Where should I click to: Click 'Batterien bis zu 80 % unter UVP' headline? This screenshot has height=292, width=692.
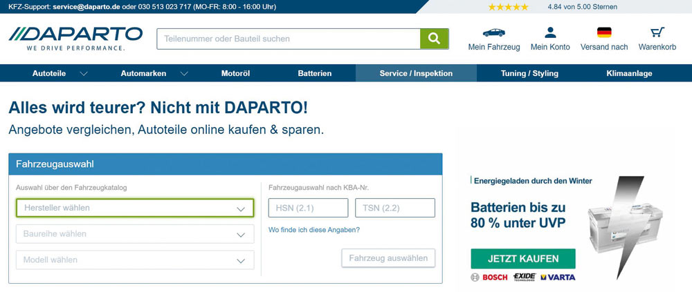coord(518,215)
